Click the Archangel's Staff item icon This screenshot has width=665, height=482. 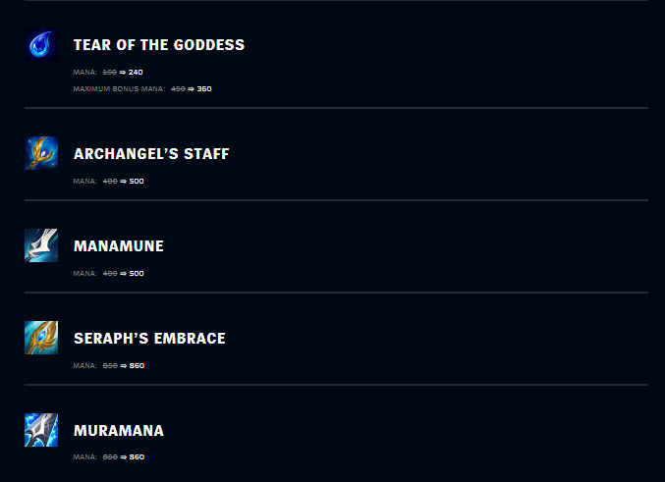tap(41, 153)
